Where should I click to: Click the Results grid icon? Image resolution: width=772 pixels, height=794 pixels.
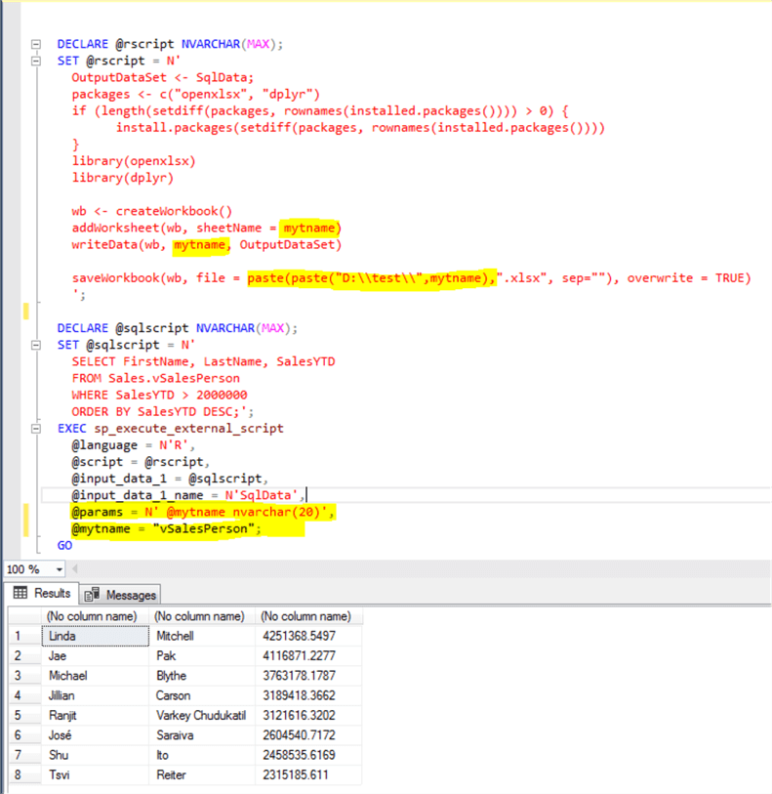[x=20, y=593]
